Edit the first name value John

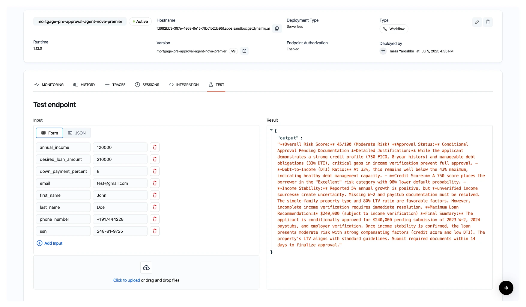click(x=120, y=195)
